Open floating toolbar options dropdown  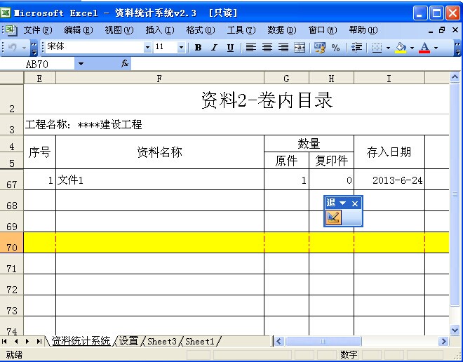click(342, 203)
